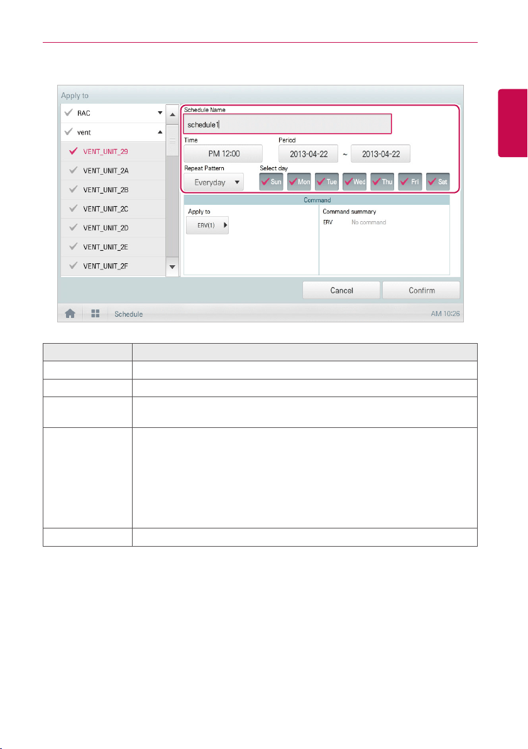Click the Schedule label in bottom bar

[x=128, y=314]
